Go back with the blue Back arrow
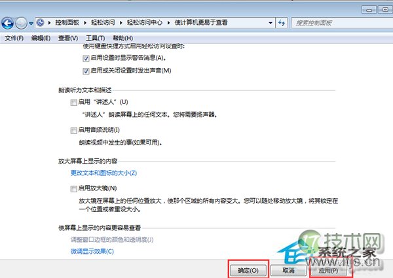This screenshot has height=278, width=393. pyautogui.click(x=7, y=24)
